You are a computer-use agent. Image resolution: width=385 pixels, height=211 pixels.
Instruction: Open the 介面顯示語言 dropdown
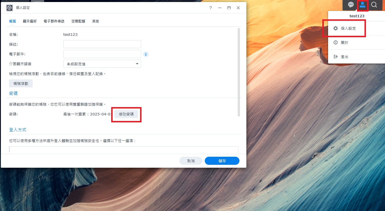pyautogui.click(x=102, y=64)
